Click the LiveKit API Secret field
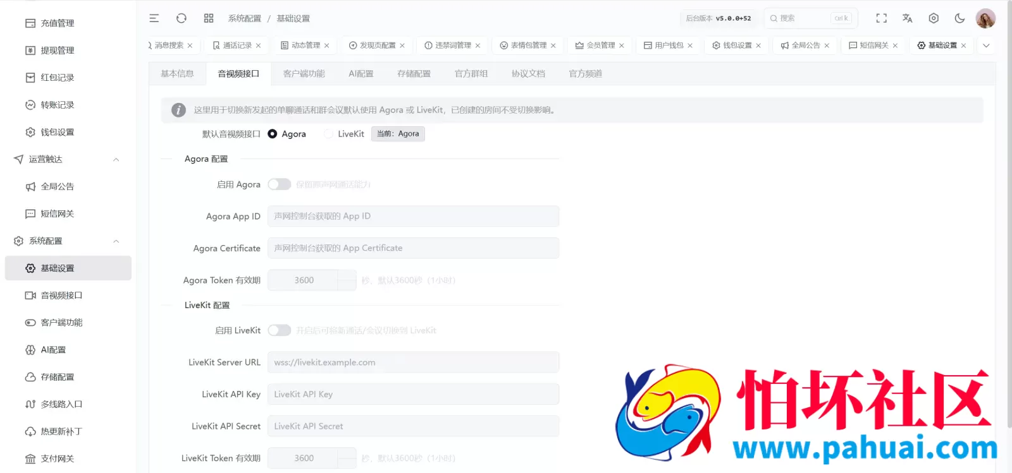This screenshot has width=1012, height=473. 413,426
